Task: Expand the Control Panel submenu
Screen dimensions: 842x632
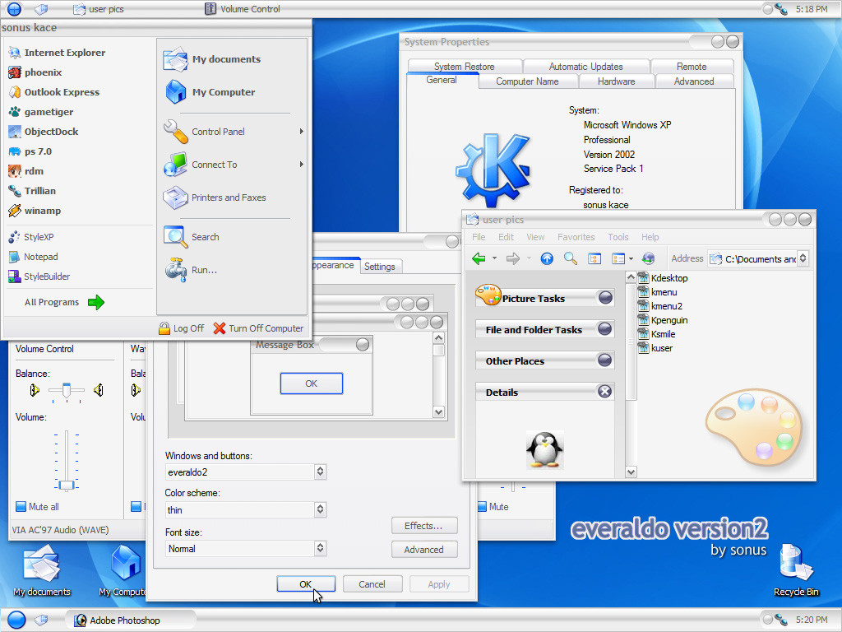Action: 301,132
